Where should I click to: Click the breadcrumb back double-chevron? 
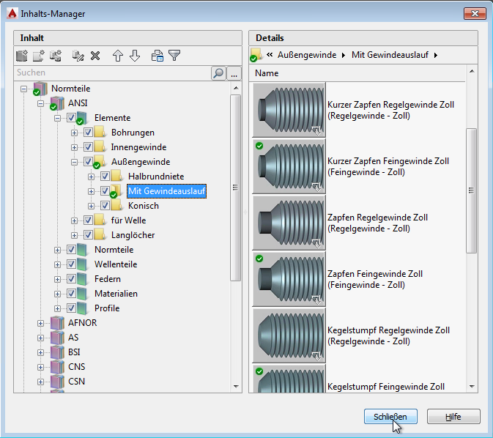point(270,55)
